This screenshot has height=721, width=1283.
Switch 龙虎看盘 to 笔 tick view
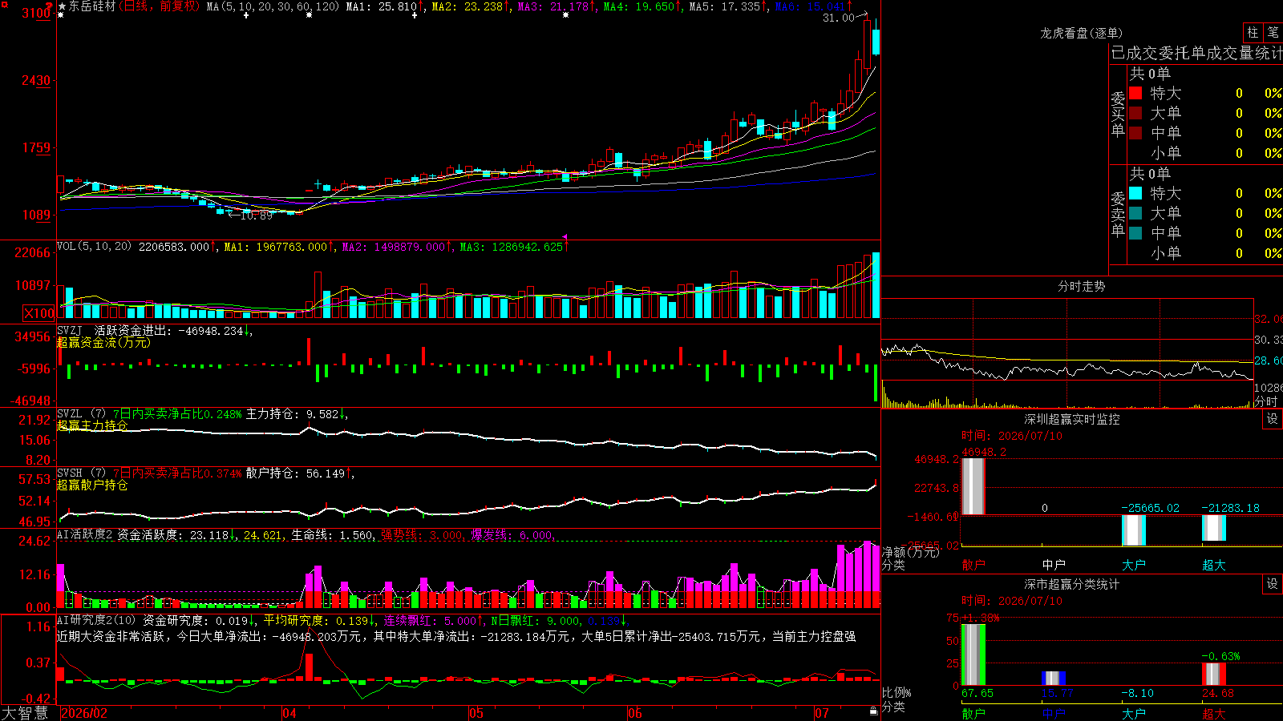pos(1273,33)
